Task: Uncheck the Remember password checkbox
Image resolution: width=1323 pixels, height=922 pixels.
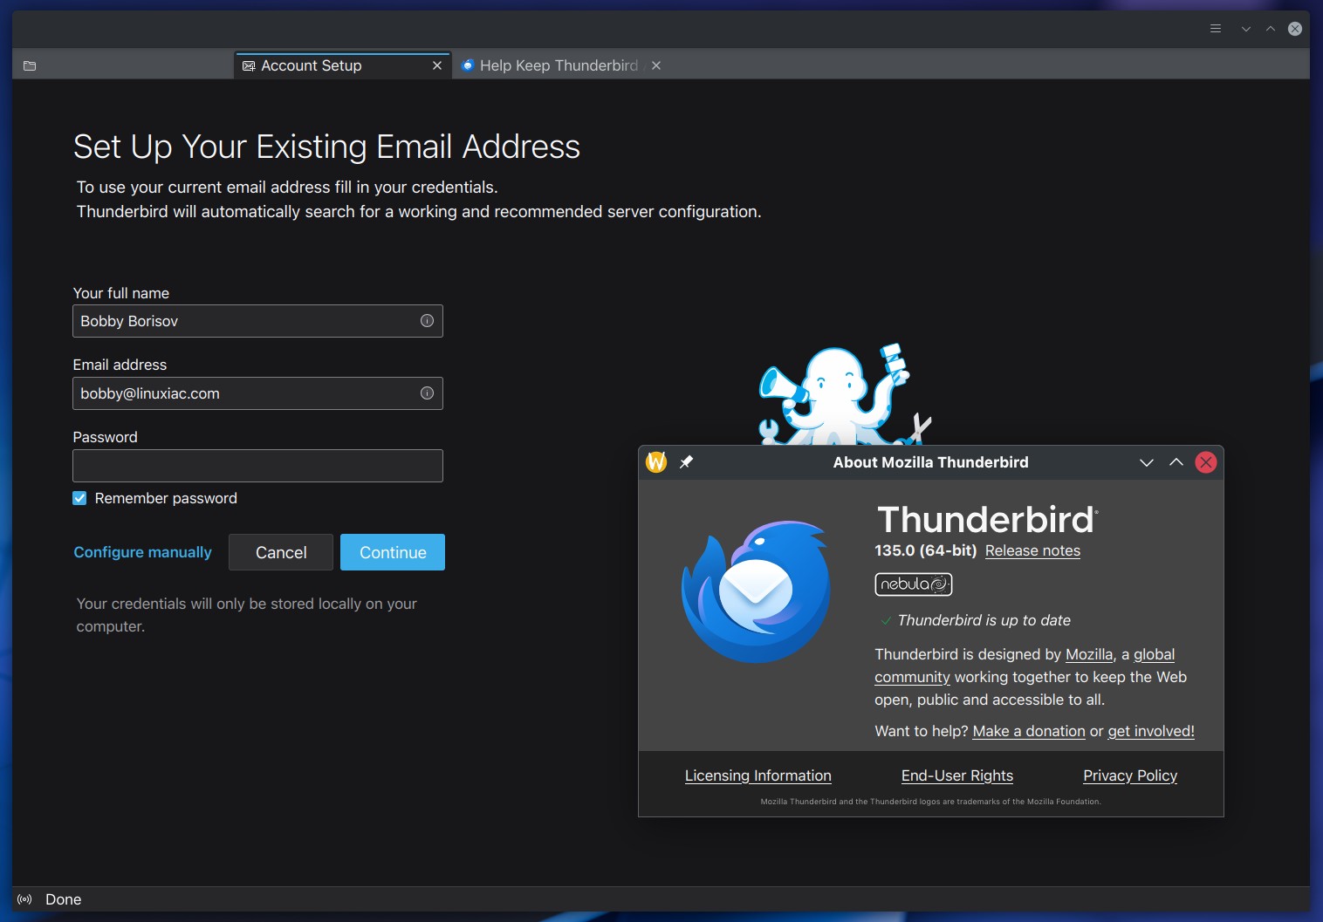Action: coord(79,498)
